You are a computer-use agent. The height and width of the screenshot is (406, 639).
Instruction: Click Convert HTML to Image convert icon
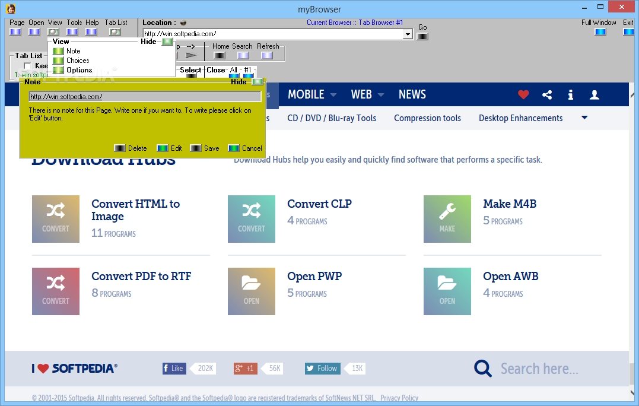[56, 219]
